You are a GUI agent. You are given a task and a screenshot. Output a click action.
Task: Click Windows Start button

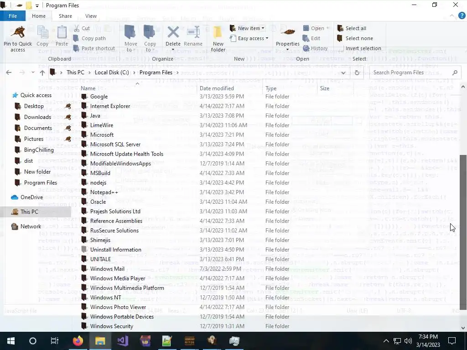(11, 341)
